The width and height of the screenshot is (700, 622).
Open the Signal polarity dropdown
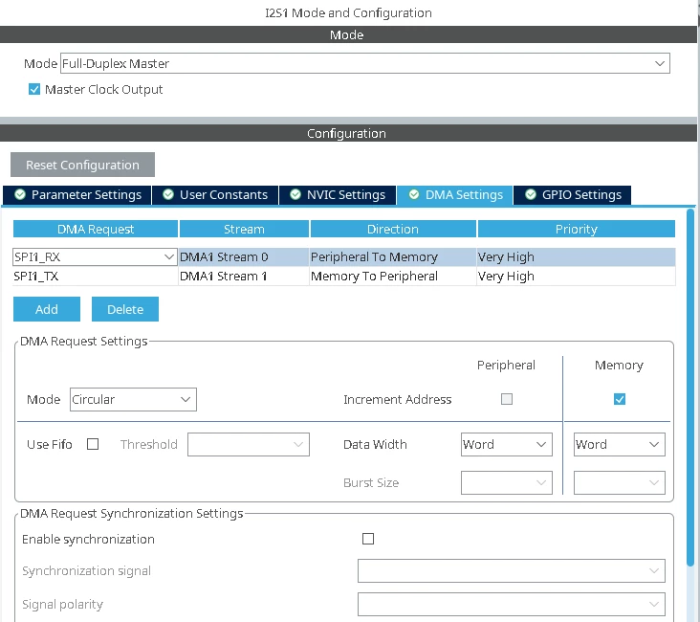click(x=512, y=604)
